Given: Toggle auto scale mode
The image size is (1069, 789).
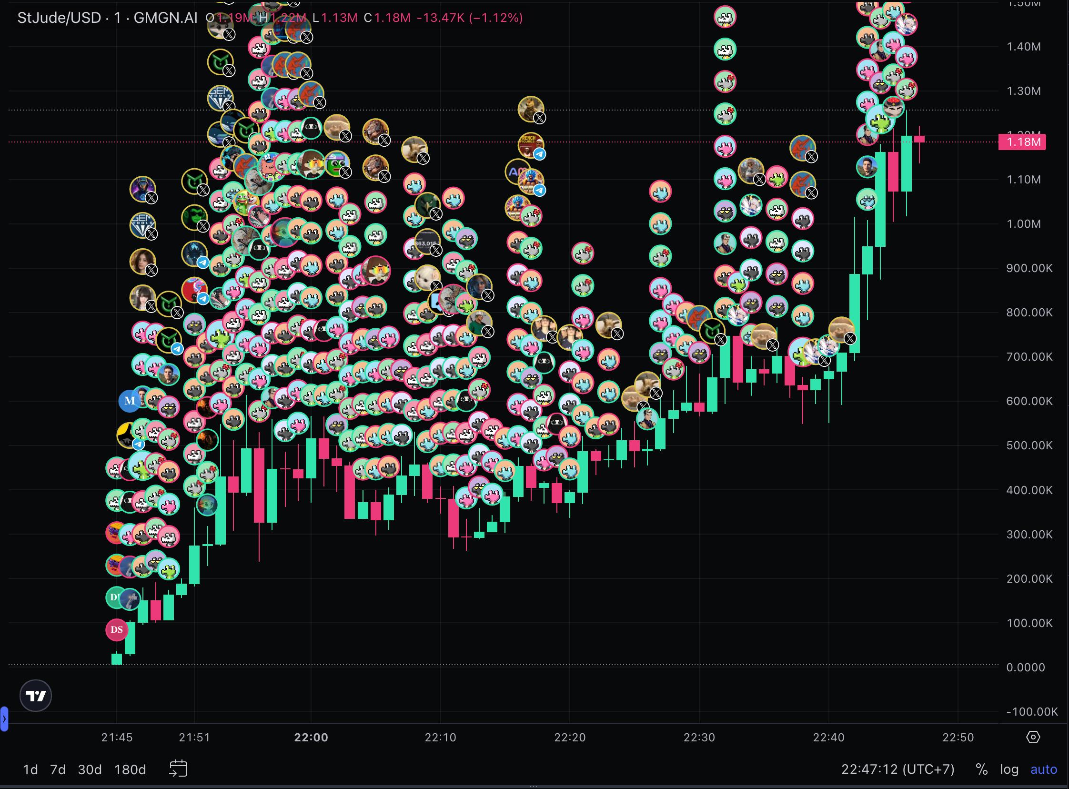Looking at the screenshot, I should point(1044,769).
